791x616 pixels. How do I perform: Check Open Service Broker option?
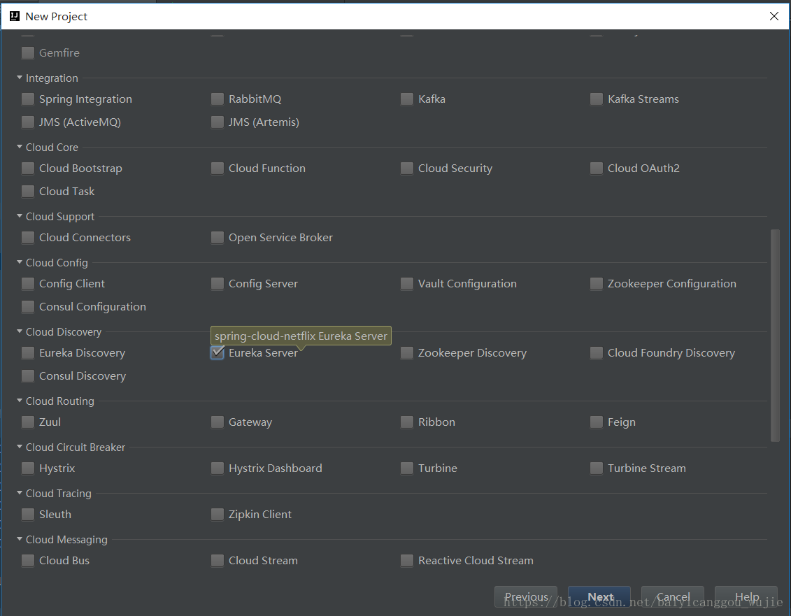tap(218, 237)
